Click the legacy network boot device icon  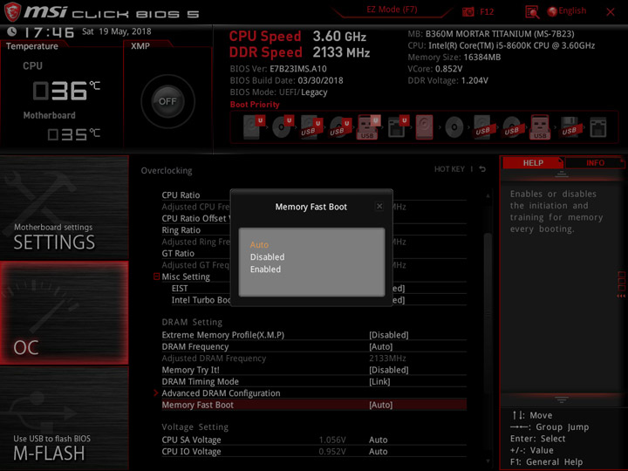tap(598, 127)
